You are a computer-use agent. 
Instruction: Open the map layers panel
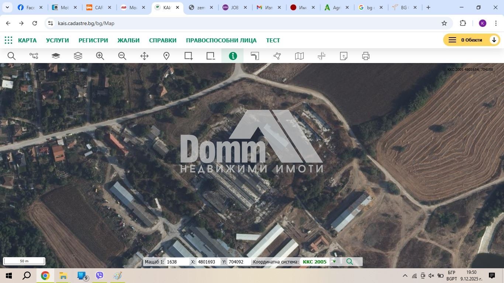pyautogui.click(x=78, y=56)
